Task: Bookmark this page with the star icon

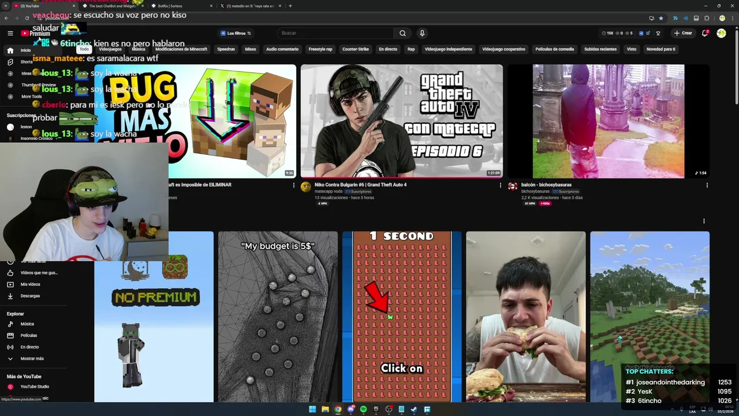Action: click(661, 18)
